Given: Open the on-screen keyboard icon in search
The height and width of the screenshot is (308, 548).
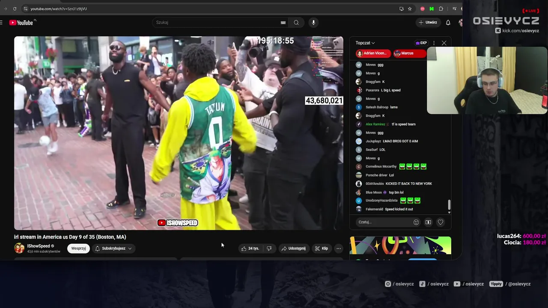Looking at the screenshot, I should tap(283, 23).
